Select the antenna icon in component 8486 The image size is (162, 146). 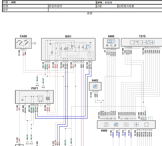(x=109, y=41)
